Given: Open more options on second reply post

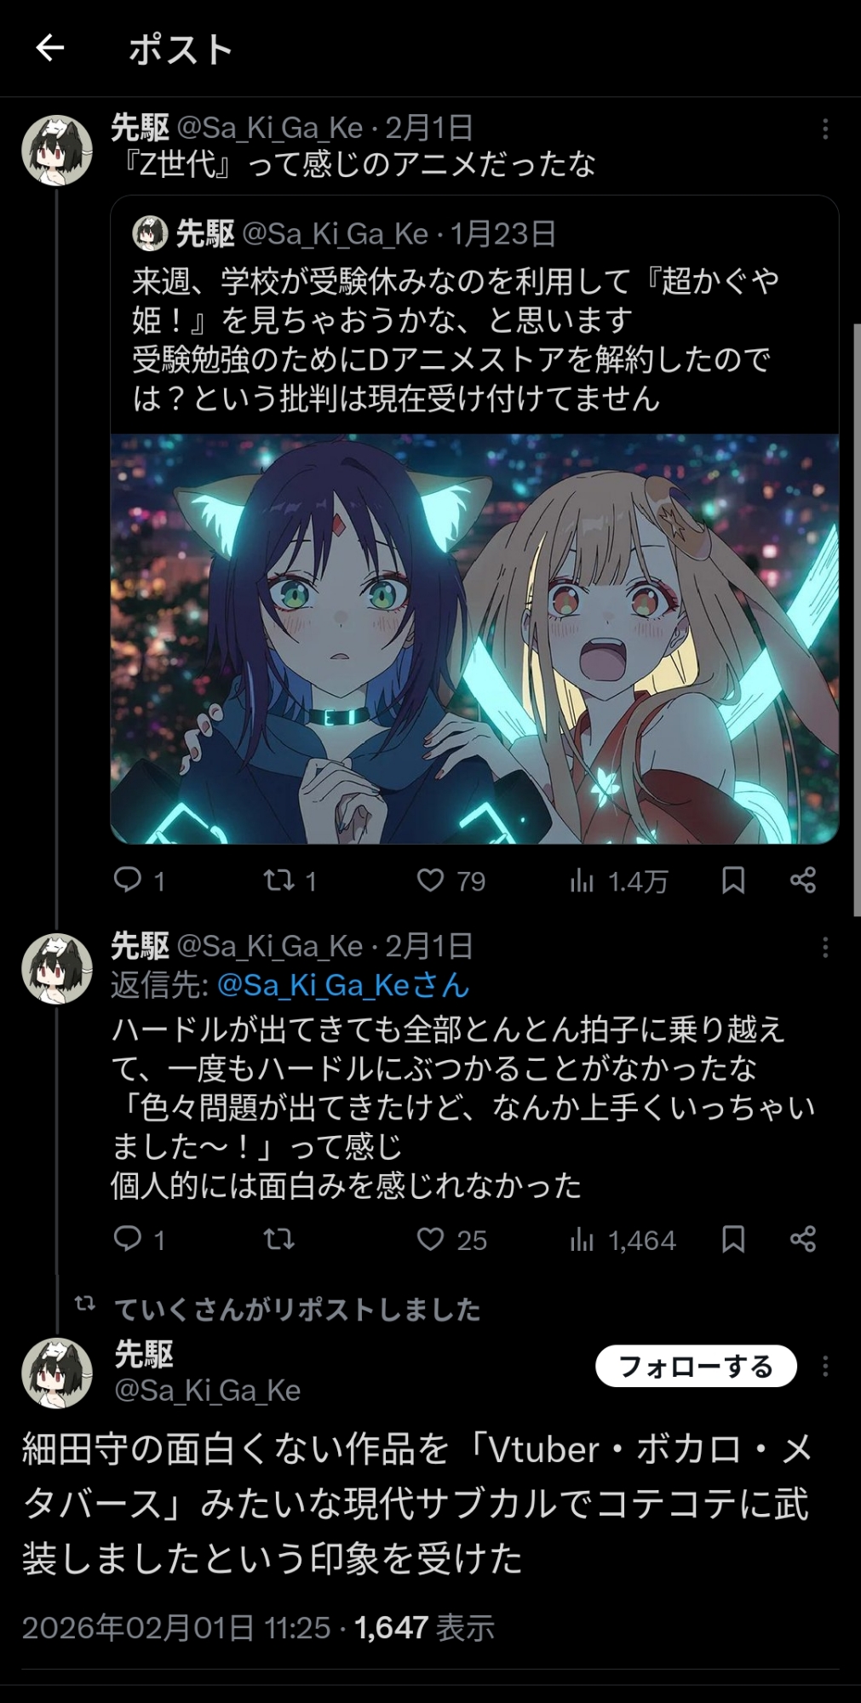Looking at the screenshot, I should pyautogui.click(x=824, y=947).
